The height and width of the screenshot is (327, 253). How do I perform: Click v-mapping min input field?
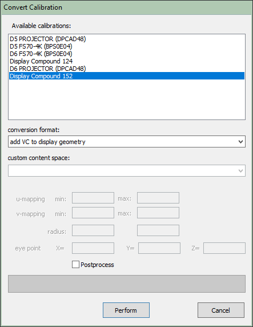pyautogui.click(x=93, y=213)
